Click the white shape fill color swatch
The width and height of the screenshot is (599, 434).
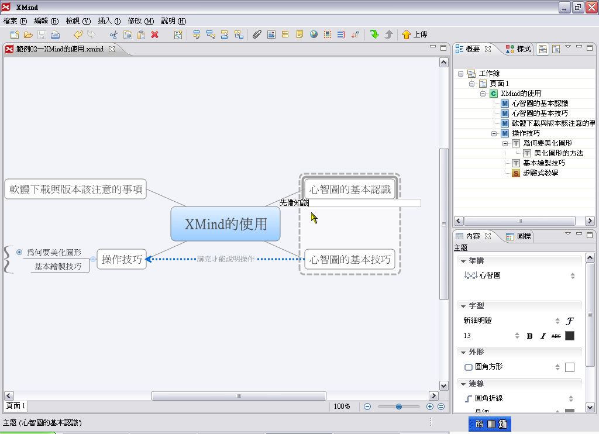click(570, 367)
